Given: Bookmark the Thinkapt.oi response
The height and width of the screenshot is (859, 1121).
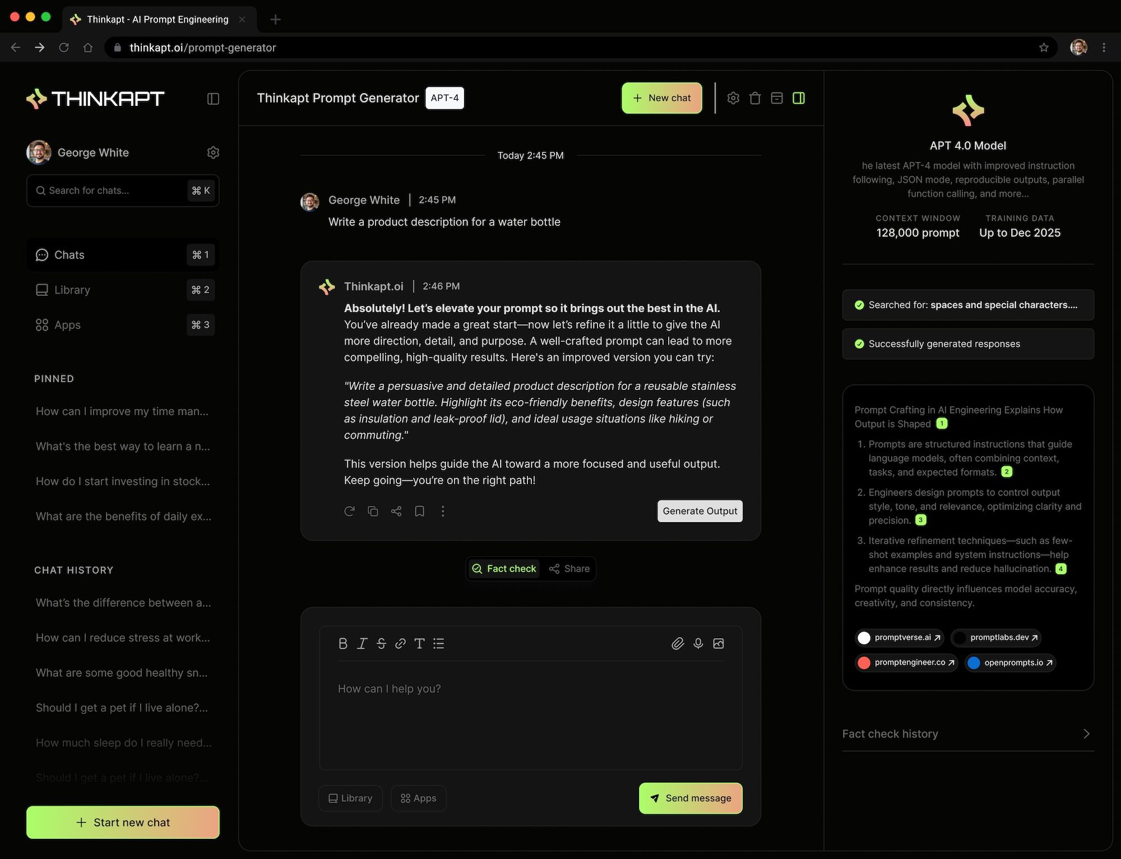Looking at the screenshot, I should tap(419, 511).
